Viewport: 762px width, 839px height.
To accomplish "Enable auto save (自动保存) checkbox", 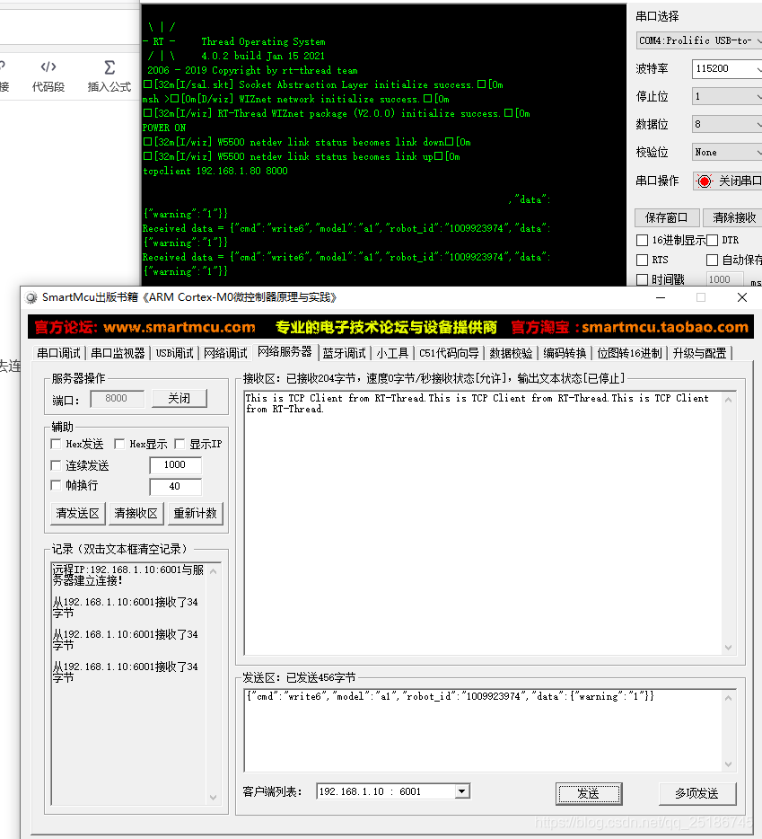I will [712, 260].
